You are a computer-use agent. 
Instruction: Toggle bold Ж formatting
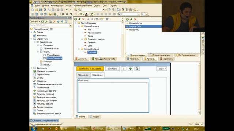(63, 14)
